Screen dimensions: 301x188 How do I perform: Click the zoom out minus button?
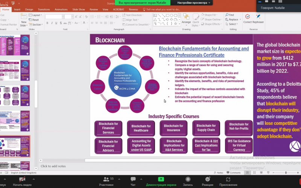pos(274,173)
